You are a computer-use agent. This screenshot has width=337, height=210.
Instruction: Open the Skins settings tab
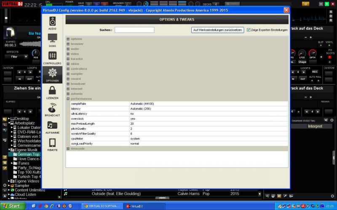[x=52, y=40]
